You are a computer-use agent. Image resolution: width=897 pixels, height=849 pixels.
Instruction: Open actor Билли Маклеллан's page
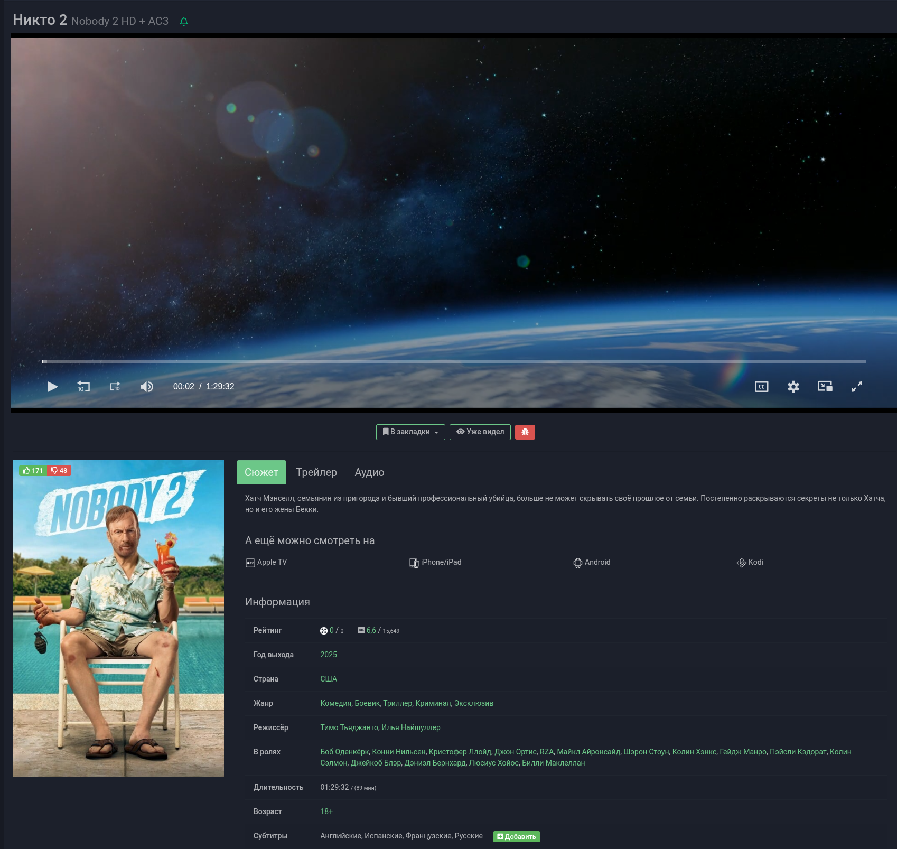tap(554, 763)
